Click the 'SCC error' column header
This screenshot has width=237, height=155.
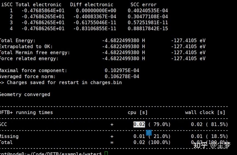(x=144, y=5)
